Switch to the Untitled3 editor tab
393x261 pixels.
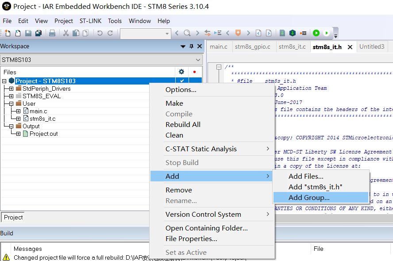(372, 46)
